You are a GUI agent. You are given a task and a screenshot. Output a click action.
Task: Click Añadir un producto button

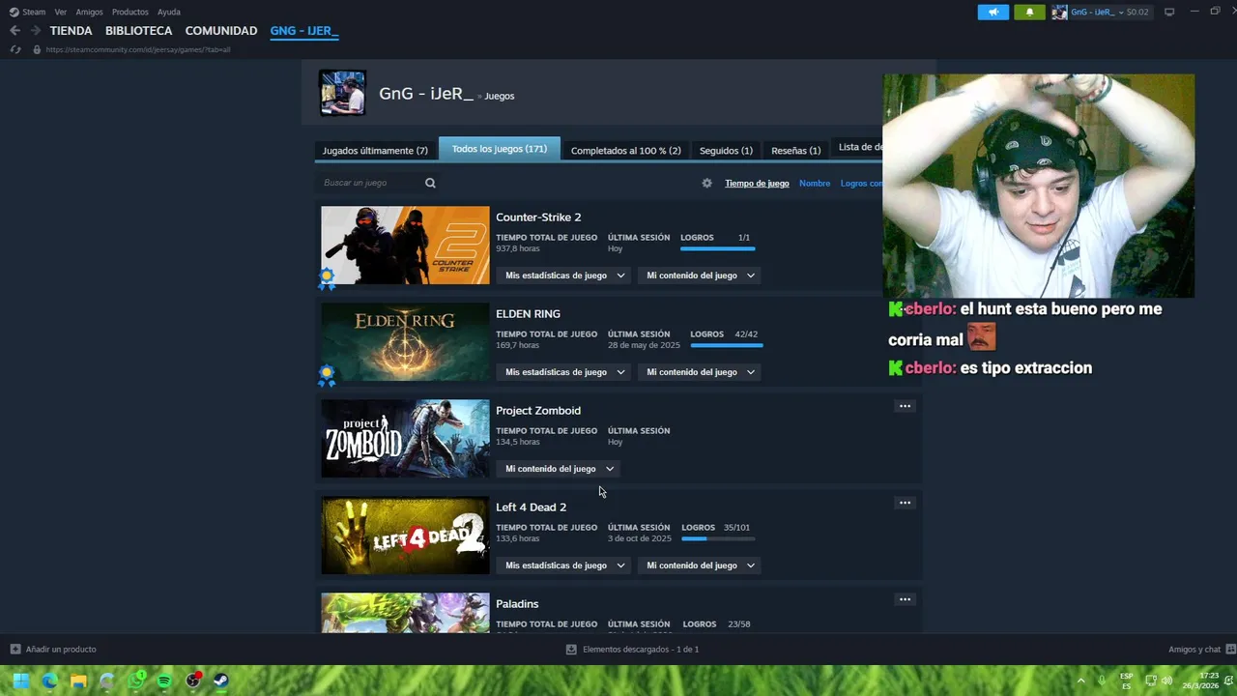coord(53,650)
